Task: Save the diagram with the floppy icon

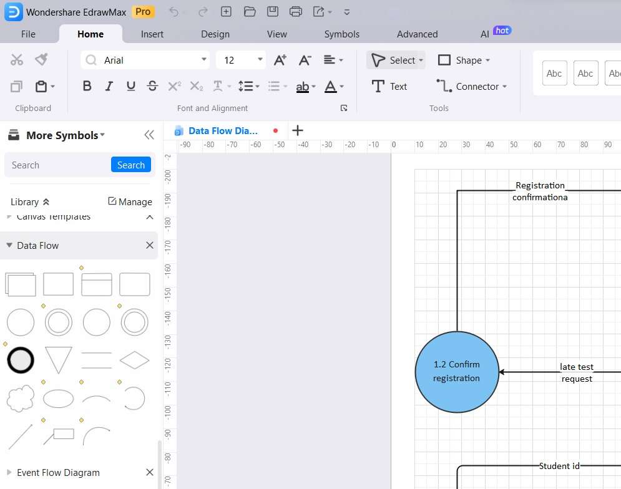Action: [x=273, y=11]
